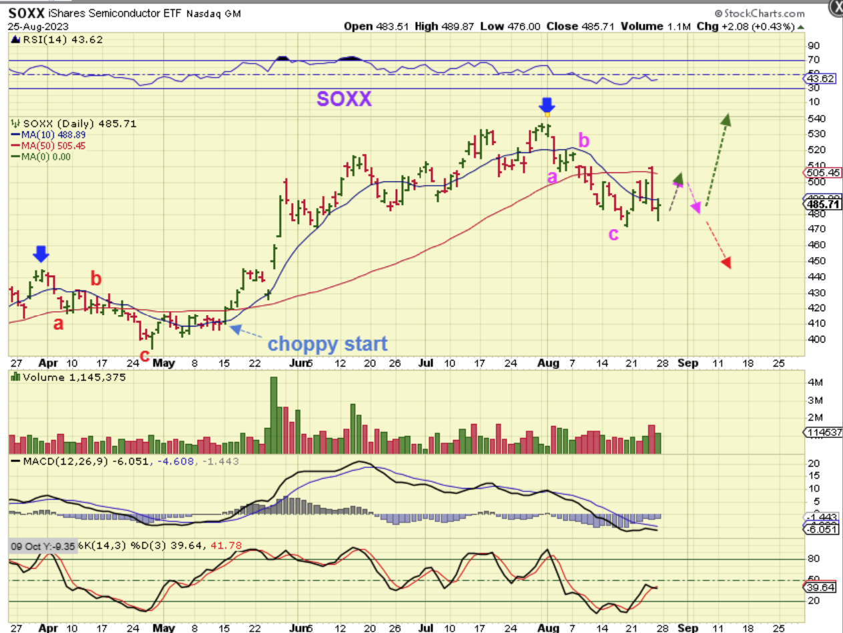Image resolution: width=843 pixels, height=633 pixels.
Task: Click the magenta wave label b
Action: tap(583, 141)
